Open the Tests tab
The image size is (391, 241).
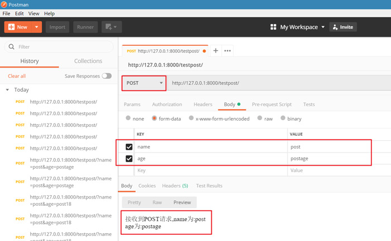coord(309,105)
